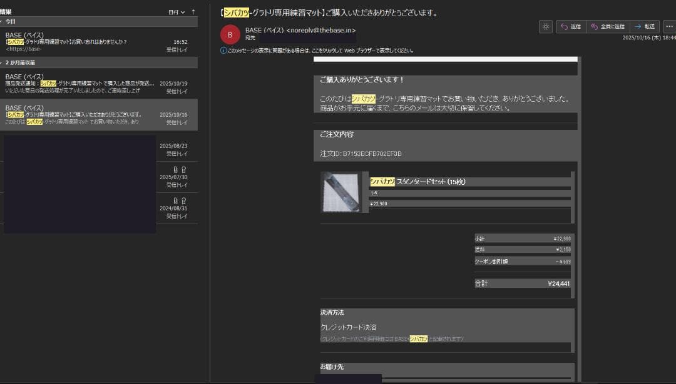Click the icon right of the paperclip on 2024/08/31 email
The height and width of the screenshot is (384, 676).
183,200
